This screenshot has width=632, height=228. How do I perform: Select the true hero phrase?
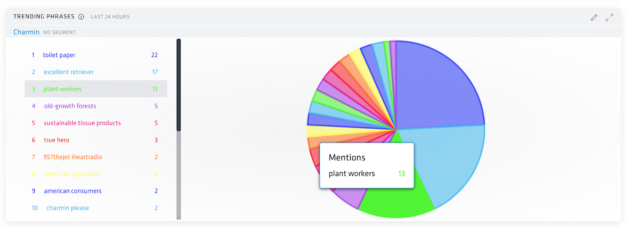tap(56, 140)
